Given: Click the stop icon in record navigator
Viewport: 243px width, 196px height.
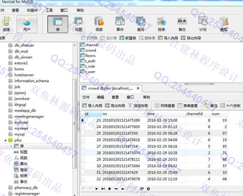Looking at the screenshot, I should tap(148, 189).
